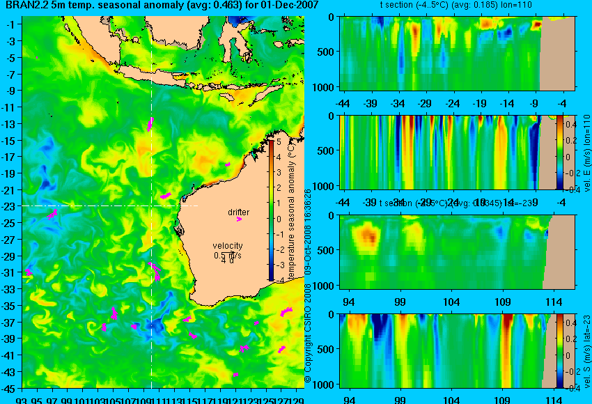
Task: Click the 5 label on temperature color bar
Action: tap(279, 142)
